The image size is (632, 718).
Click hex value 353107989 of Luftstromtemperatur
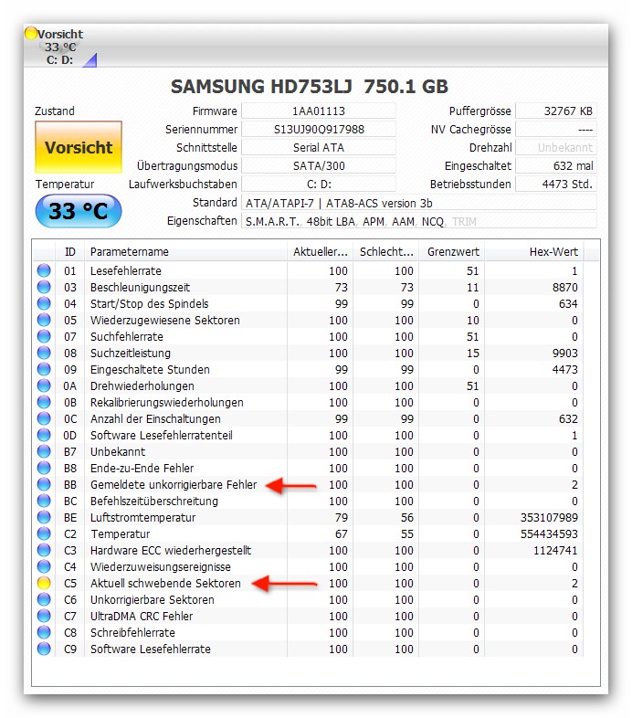click(x=549, y=517)
